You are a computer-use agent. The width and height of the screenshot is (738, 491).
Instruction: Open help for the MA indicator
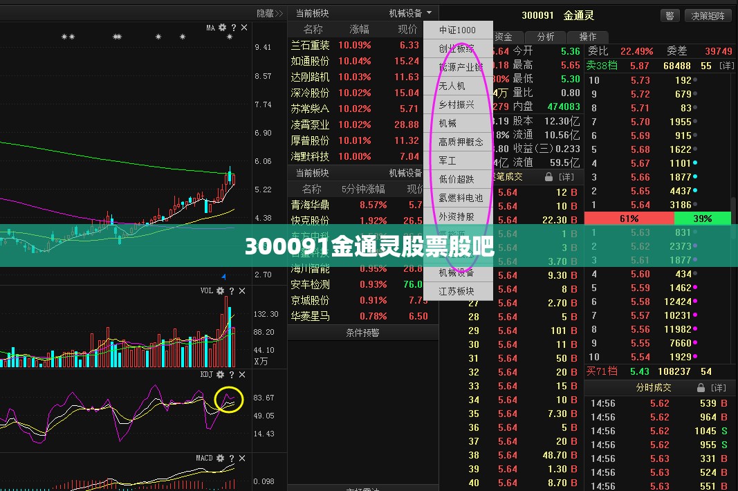point(234,28)
